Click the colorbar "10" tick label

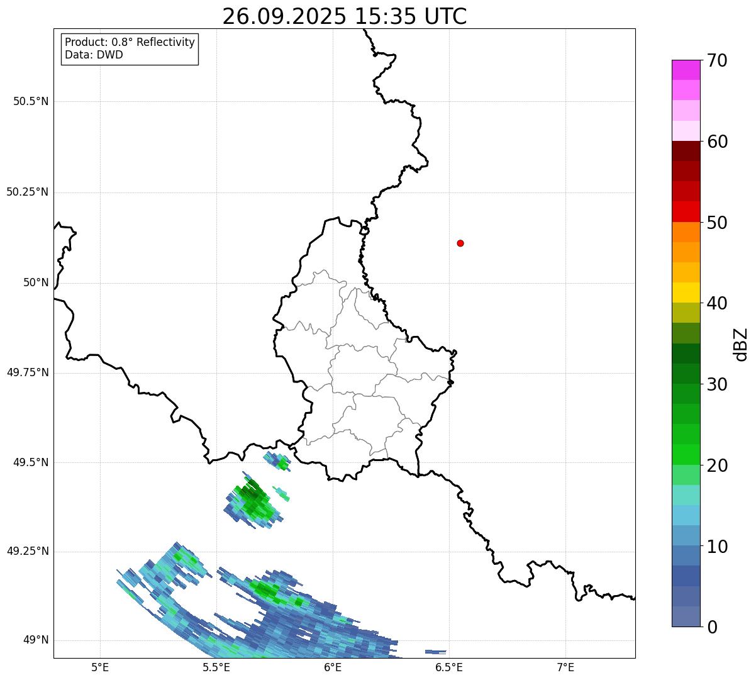(x=717, y=547)
